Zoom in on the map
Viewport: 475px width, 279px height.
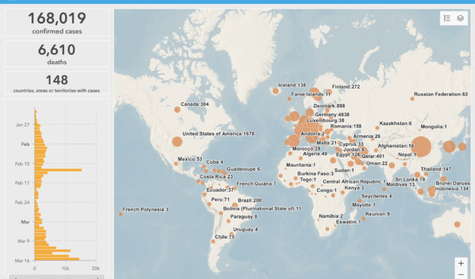tap(460, 264)
